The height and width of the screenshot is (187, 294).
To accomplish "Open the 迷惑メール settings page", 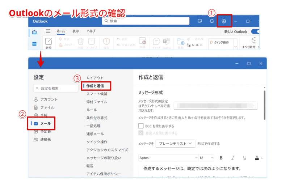I will pos(95,134).
